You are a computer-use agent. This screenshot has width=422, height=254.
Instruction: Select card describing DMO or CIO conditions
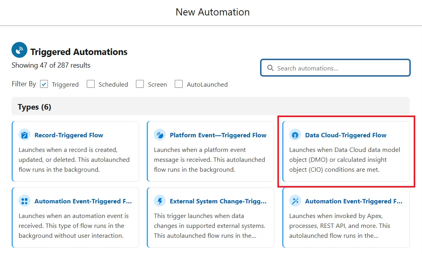click(x=346, y=151)
